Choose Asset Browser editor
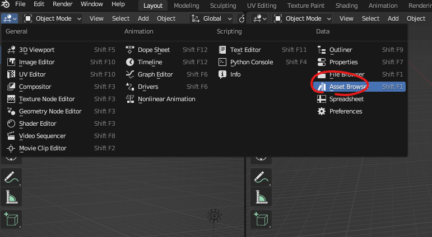This screenshot has width=432, height=237. [359, 87]
